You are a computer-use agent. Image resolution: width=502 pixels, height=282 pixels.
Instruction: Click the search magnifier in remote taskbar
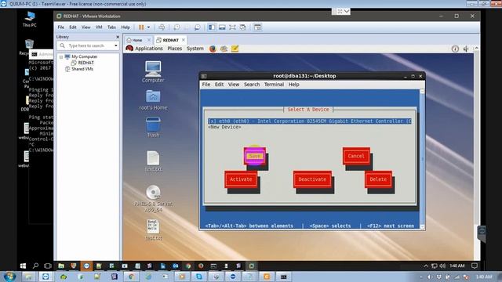(35, 266)
